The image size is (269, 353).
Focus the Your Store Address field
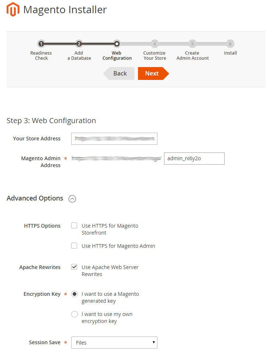(x=114, y=139)
